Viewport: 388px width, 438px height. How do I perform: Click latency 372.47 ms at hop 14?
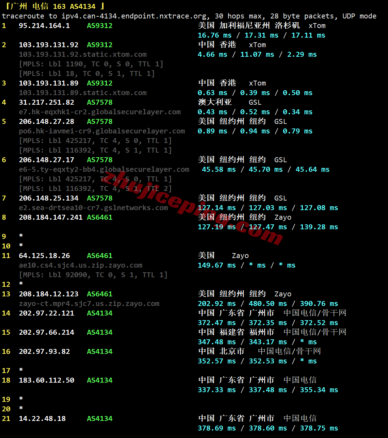point(217,323)
